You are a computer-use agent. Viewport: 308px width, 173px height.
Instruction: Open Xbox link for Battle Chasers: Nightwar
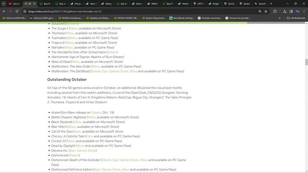(92, 117)
